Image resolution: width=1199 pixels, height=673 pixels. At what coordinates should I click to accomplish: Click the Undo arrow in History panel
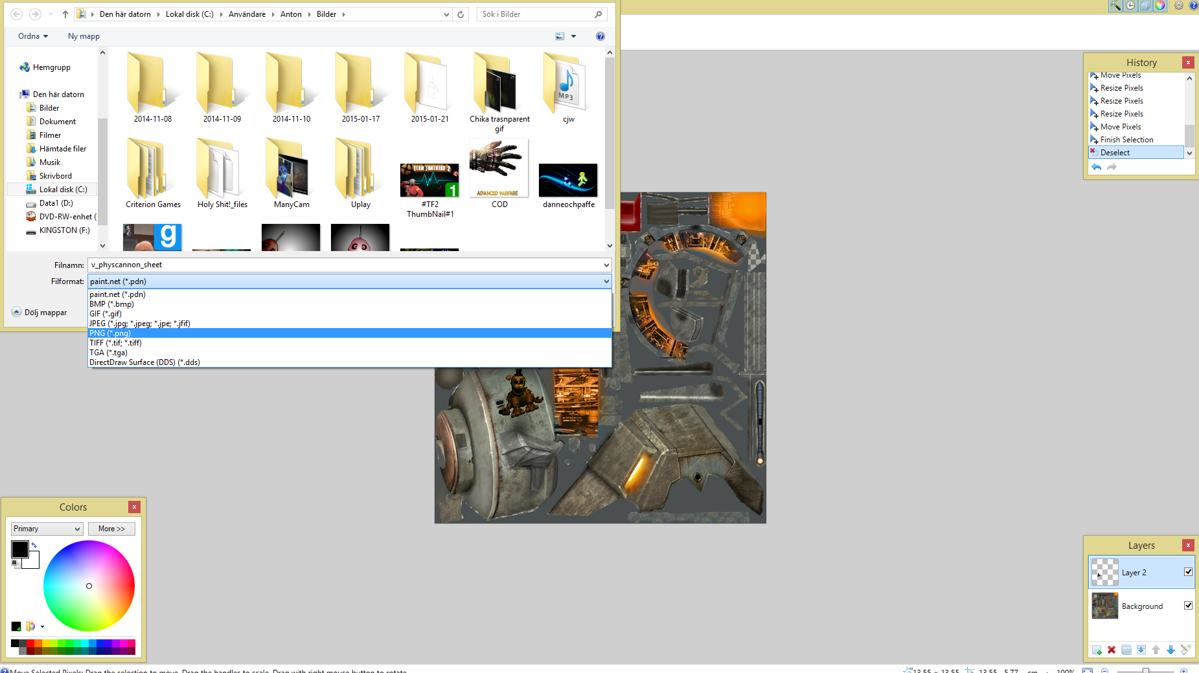[1096, 167]
